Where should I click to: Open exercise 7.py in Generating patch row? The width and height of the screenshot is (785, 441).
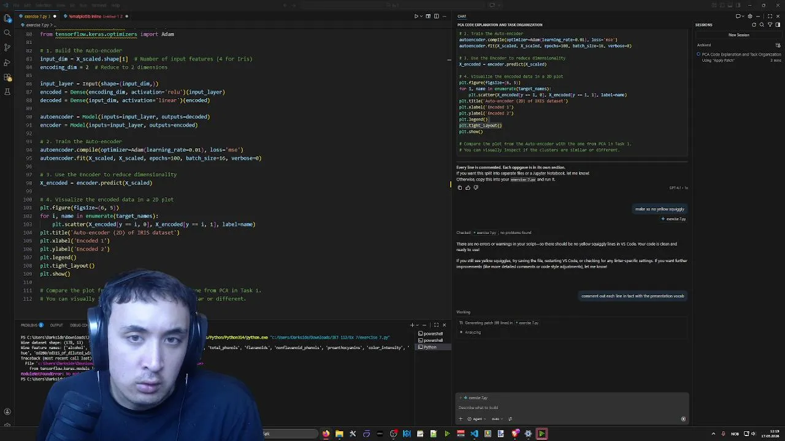click(527, 323)
